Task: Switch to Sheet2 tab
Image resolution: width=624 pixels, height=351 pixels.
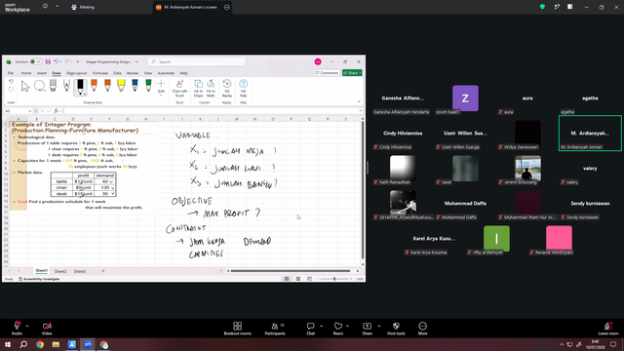Action: point(60,271)
